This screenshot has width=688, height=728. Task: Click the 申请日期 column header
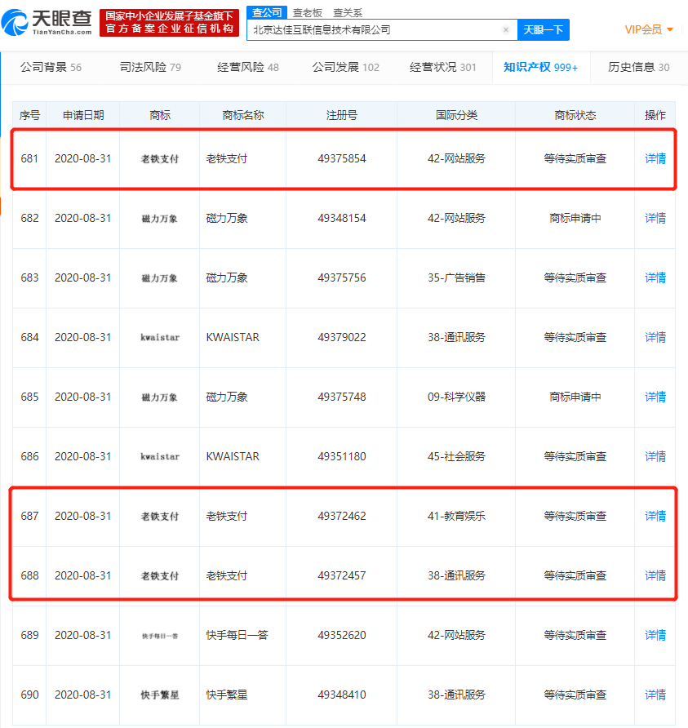tap(83, 115)
